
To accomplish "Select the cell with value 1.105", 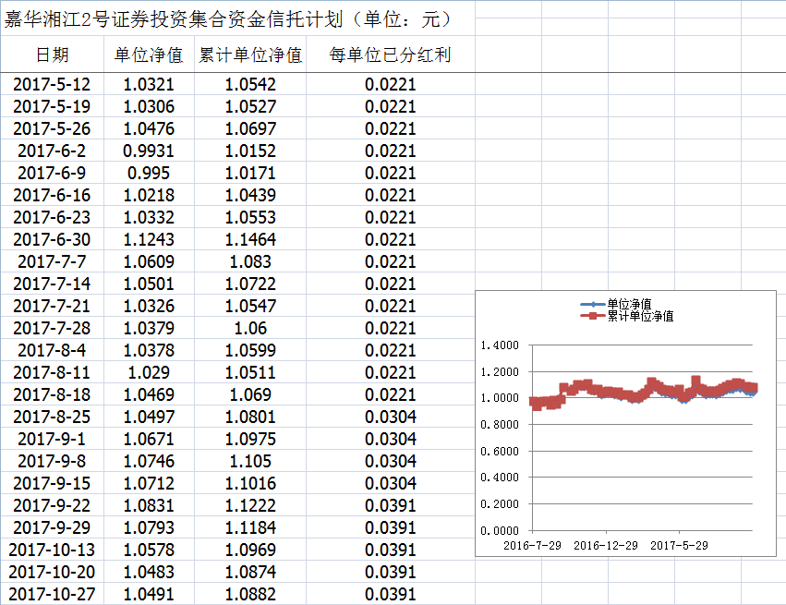I will coord(250,461).
